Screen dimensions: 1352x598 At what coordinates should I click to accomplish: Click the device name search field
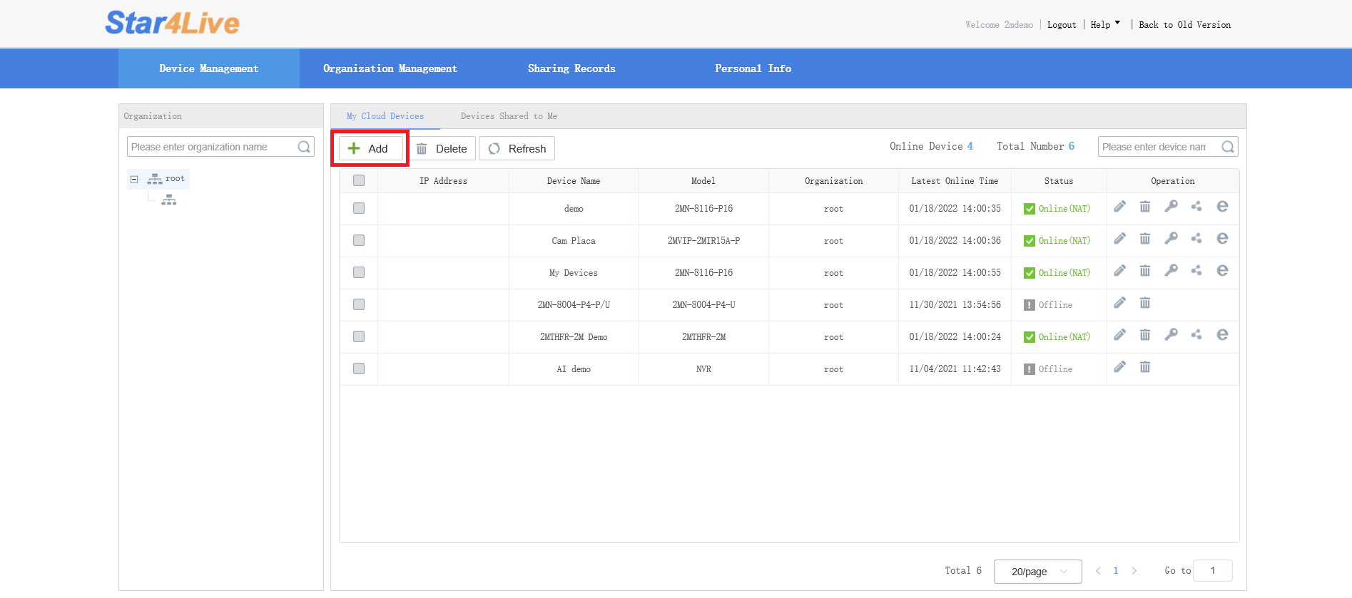click(1156, 147)
